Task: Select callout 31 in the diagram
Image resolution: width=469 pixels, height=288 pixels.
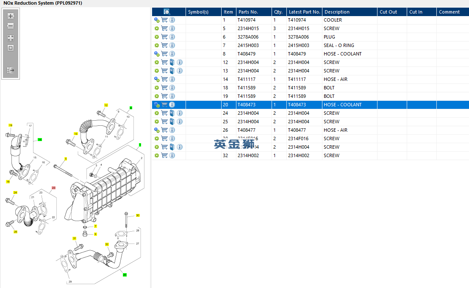Action: pos(75,238)
